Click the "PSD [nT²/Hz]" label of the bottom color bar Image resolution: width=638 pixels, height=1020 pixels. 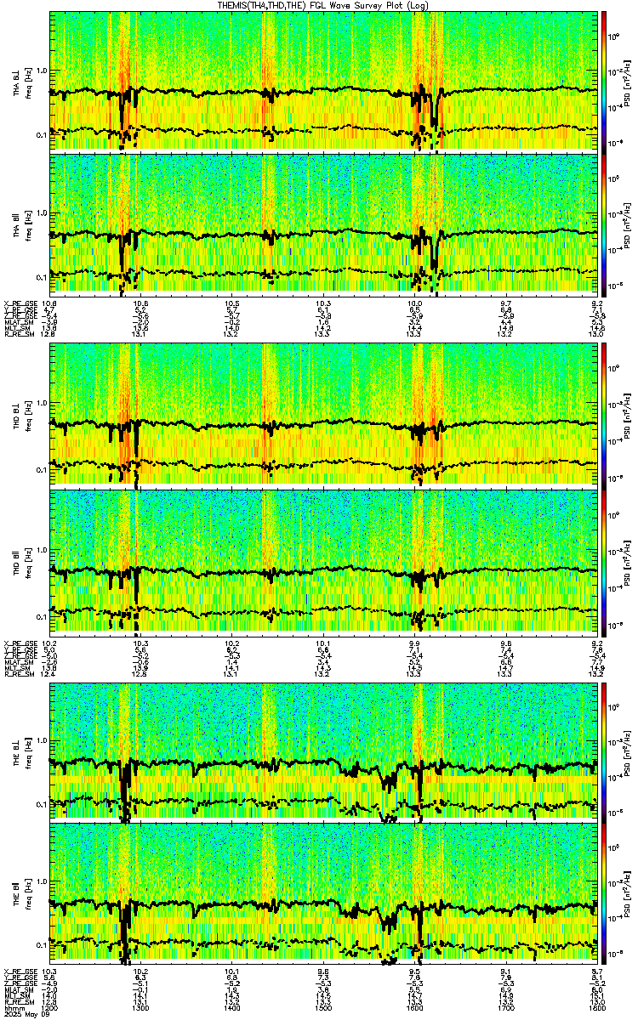[627, 895]
